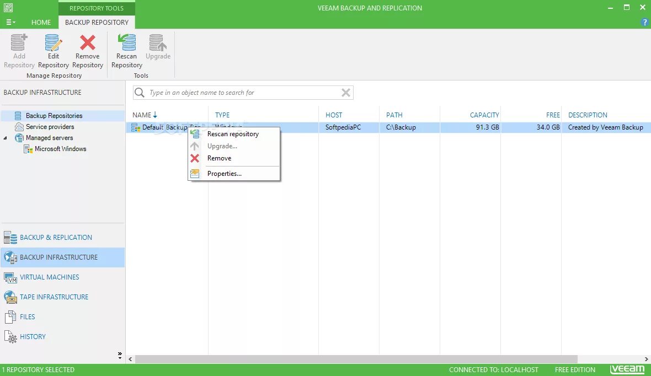
Task: Click the Backup Repositories tree icon
Action: tap(18, 116)
